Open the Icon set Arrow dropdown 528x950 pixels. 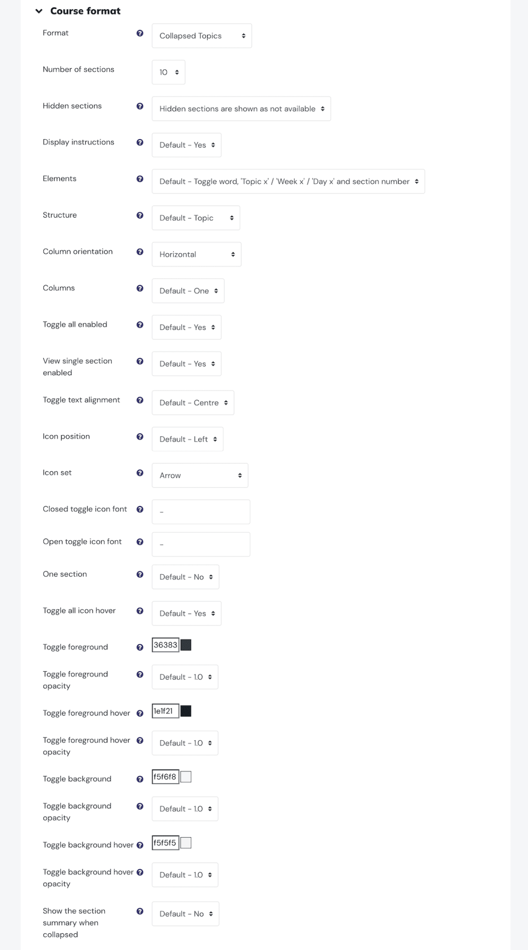pos(200,475)
